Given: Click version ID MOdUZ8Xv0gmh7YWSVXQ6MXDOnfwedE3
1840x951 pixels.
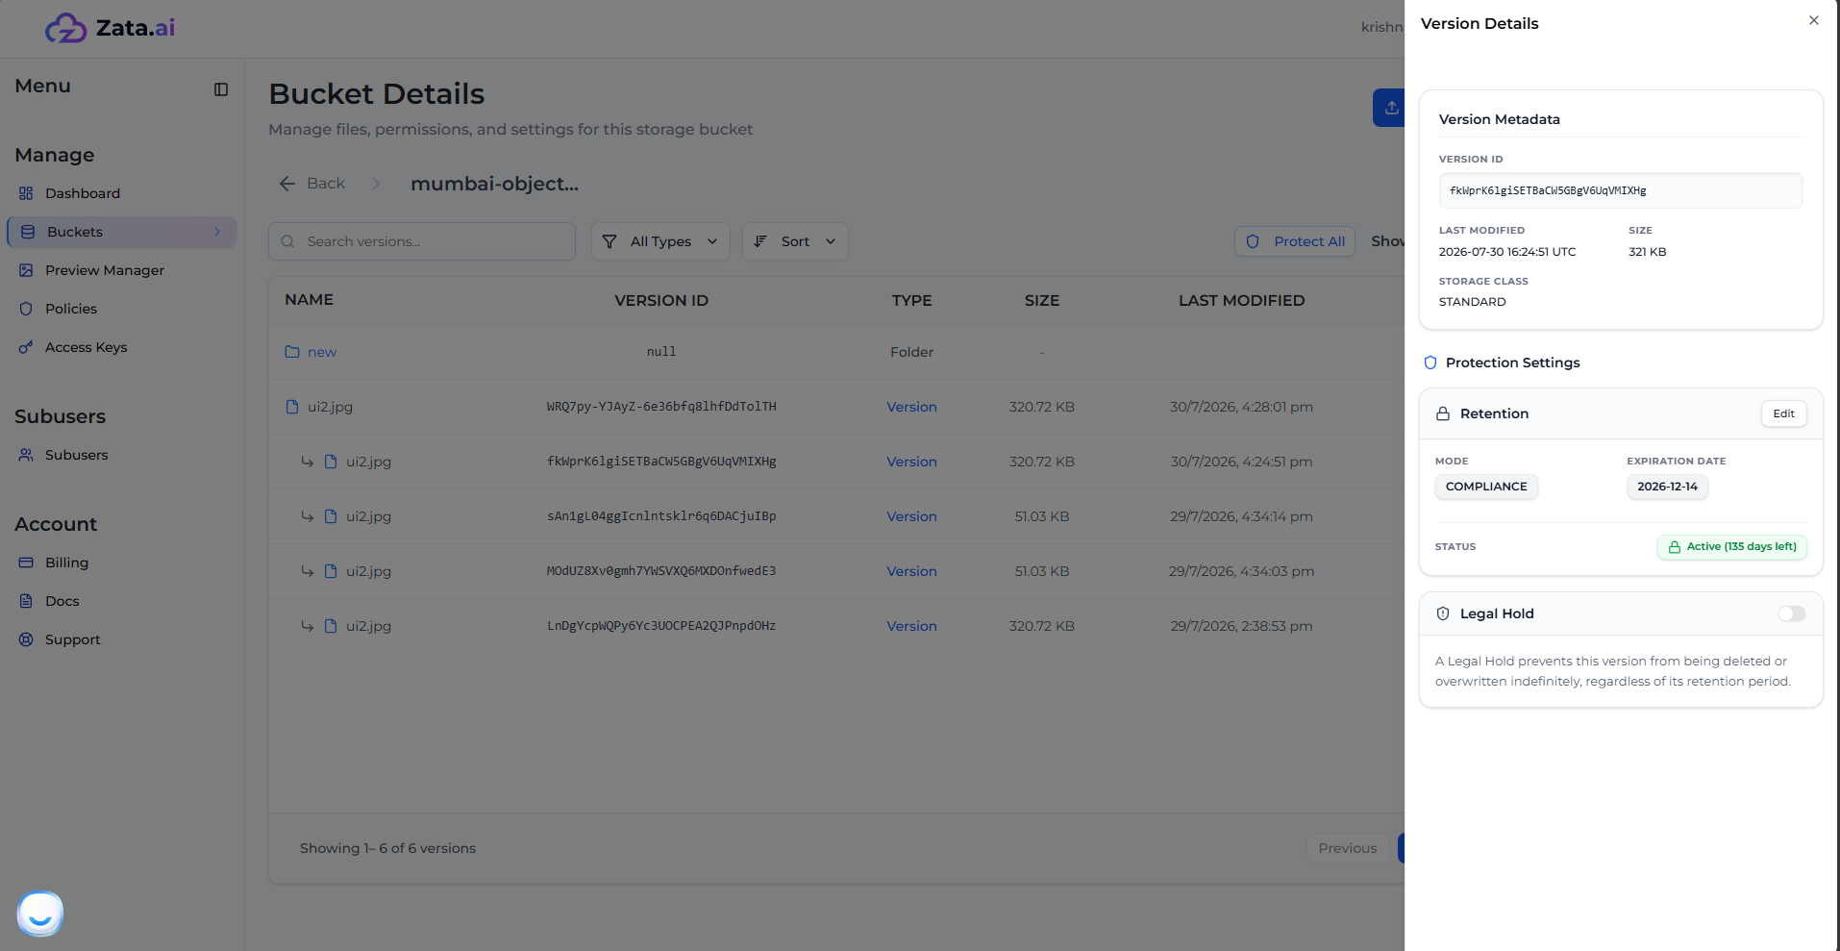Looking at the screenshot, I should click(x=661, y=571).
